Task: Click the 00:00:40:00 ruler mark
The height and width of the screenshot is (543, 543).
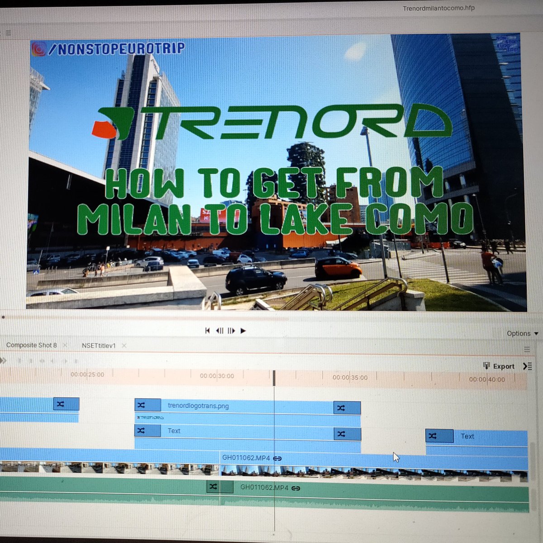Action: 487,380
